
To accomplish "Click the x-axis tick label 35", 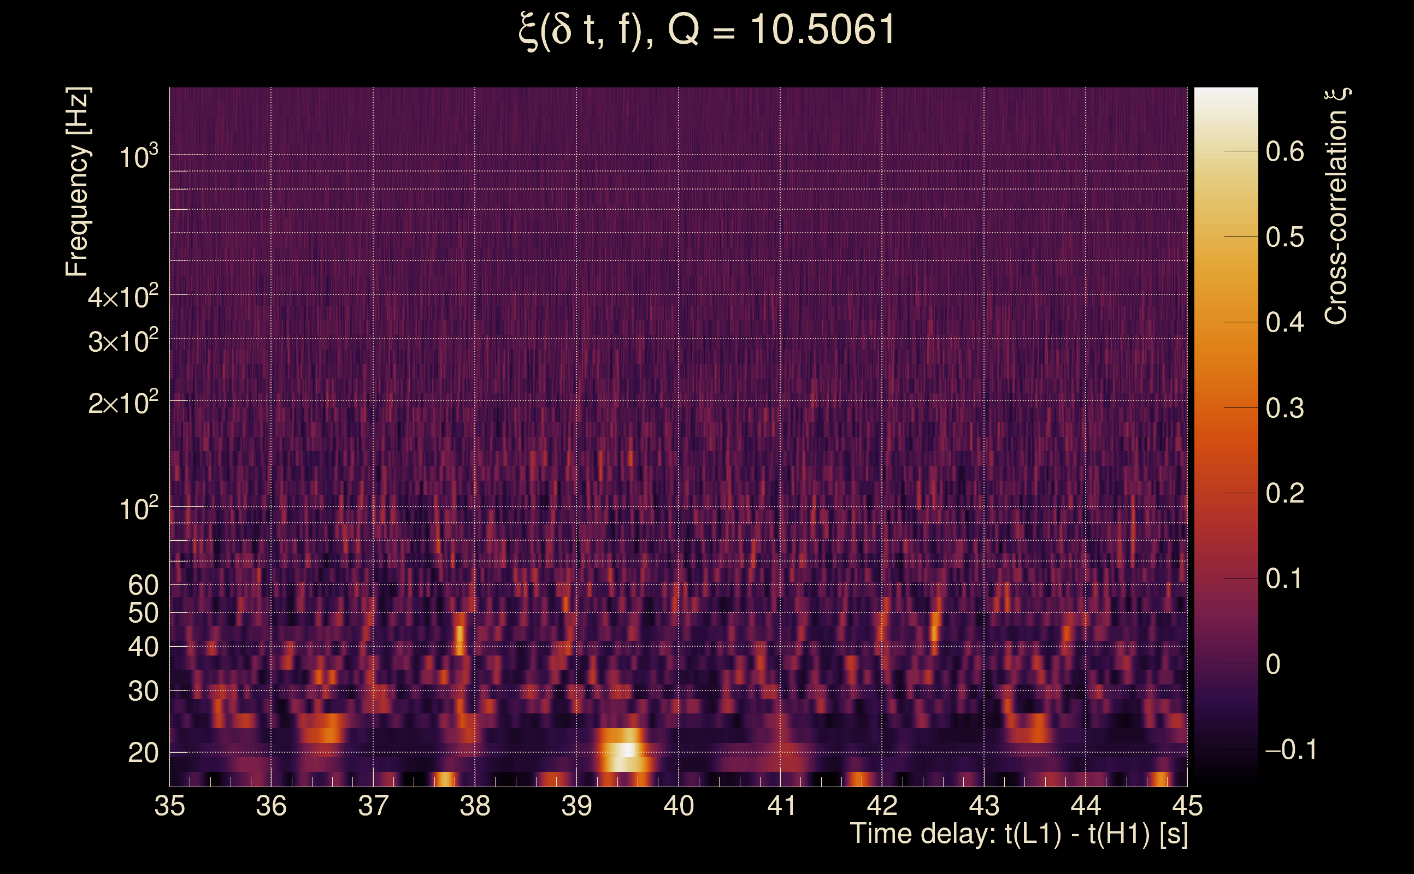I will [x=169, y=805].
